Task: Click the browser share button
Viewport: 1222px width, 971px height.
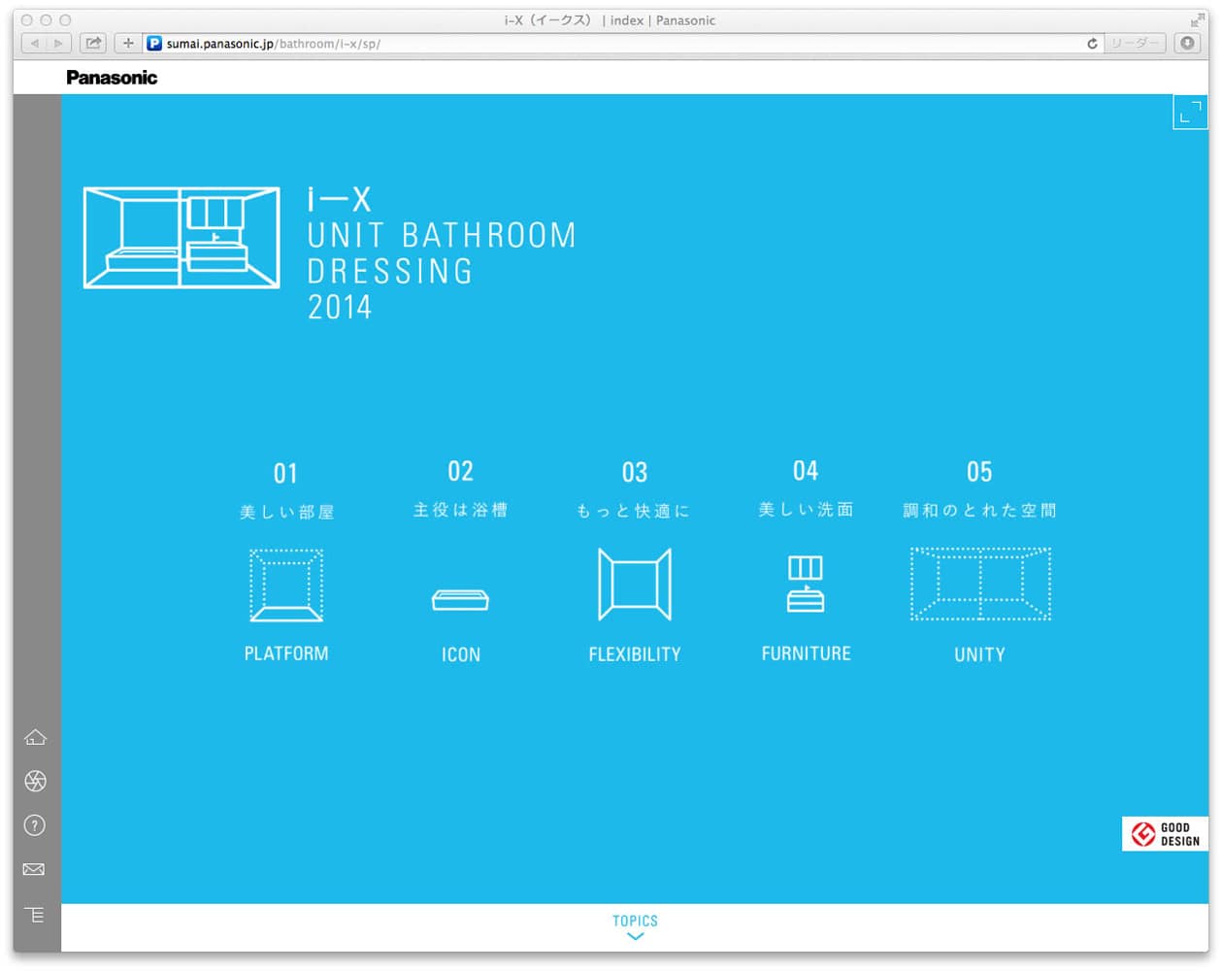Action: 93,43
